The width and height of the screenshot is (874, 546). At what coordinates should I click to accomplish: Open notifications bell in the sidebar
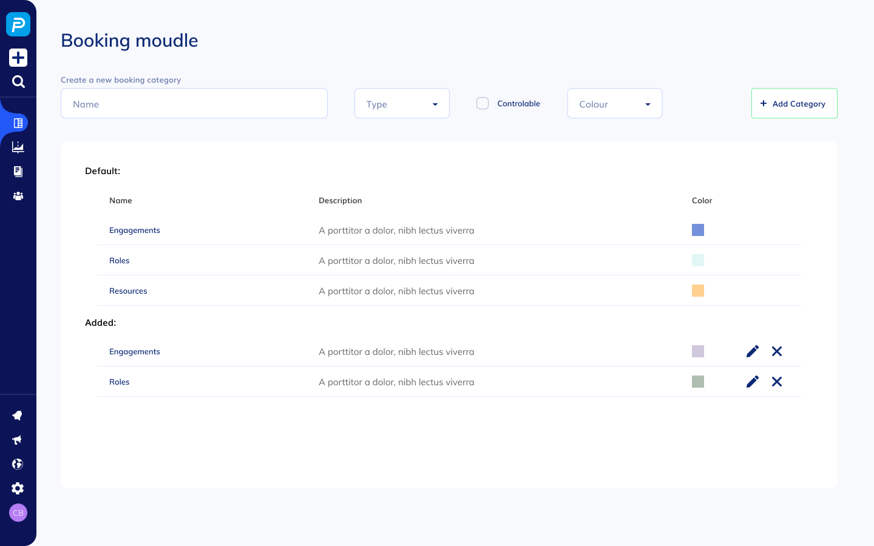(18, 416)
